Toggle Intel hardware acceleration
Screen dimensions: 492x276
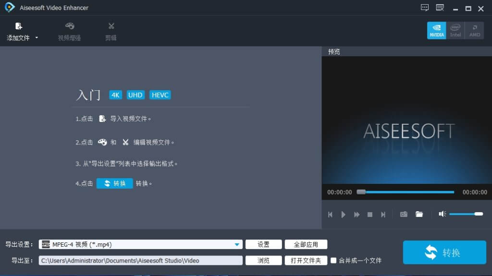[x=455, y=30]
